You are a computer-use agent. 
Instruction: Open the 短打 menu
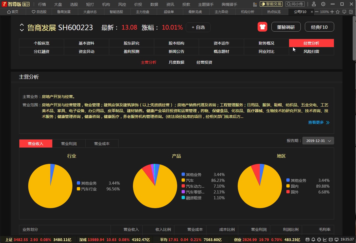[x=90, y=4]
